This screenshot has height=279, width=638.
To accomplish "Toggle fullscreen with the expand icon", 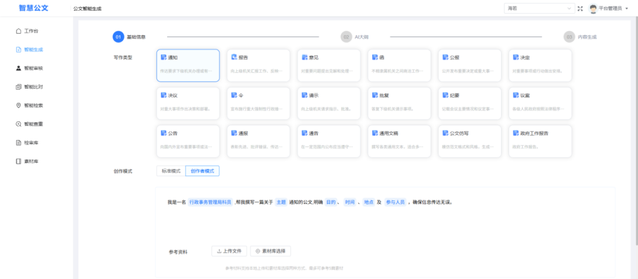I will coord(580,8).
